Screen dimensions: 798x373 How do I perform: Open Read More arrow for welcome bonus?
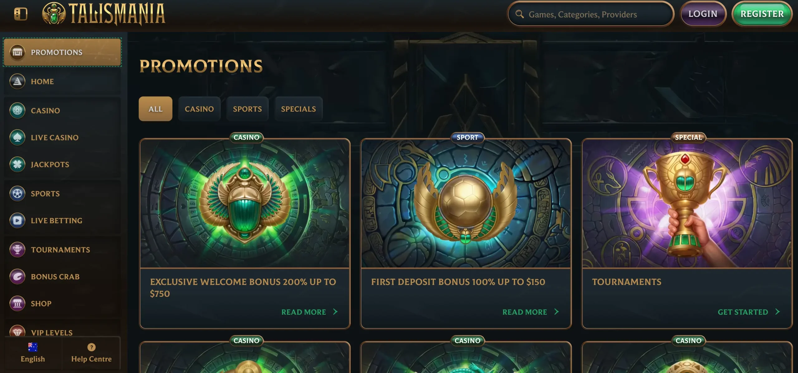click(x=335, y=312)
